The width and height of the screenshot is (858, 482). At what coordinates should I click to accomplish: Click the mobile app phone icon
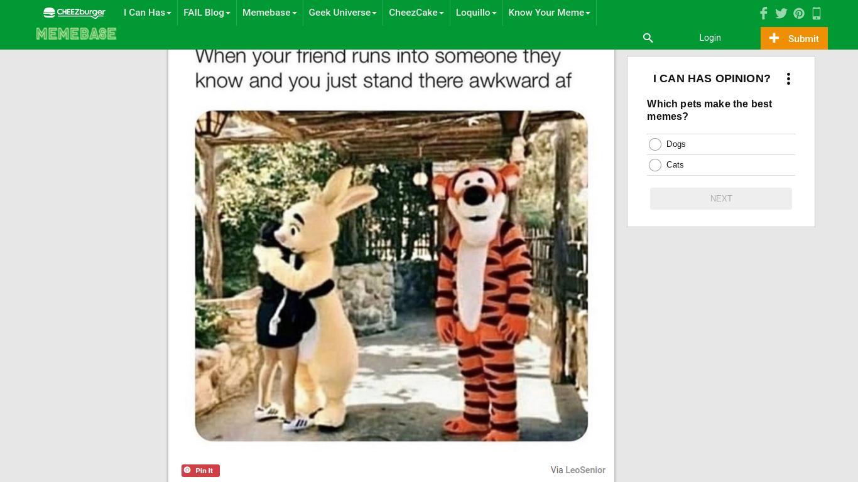coord(817,13)
